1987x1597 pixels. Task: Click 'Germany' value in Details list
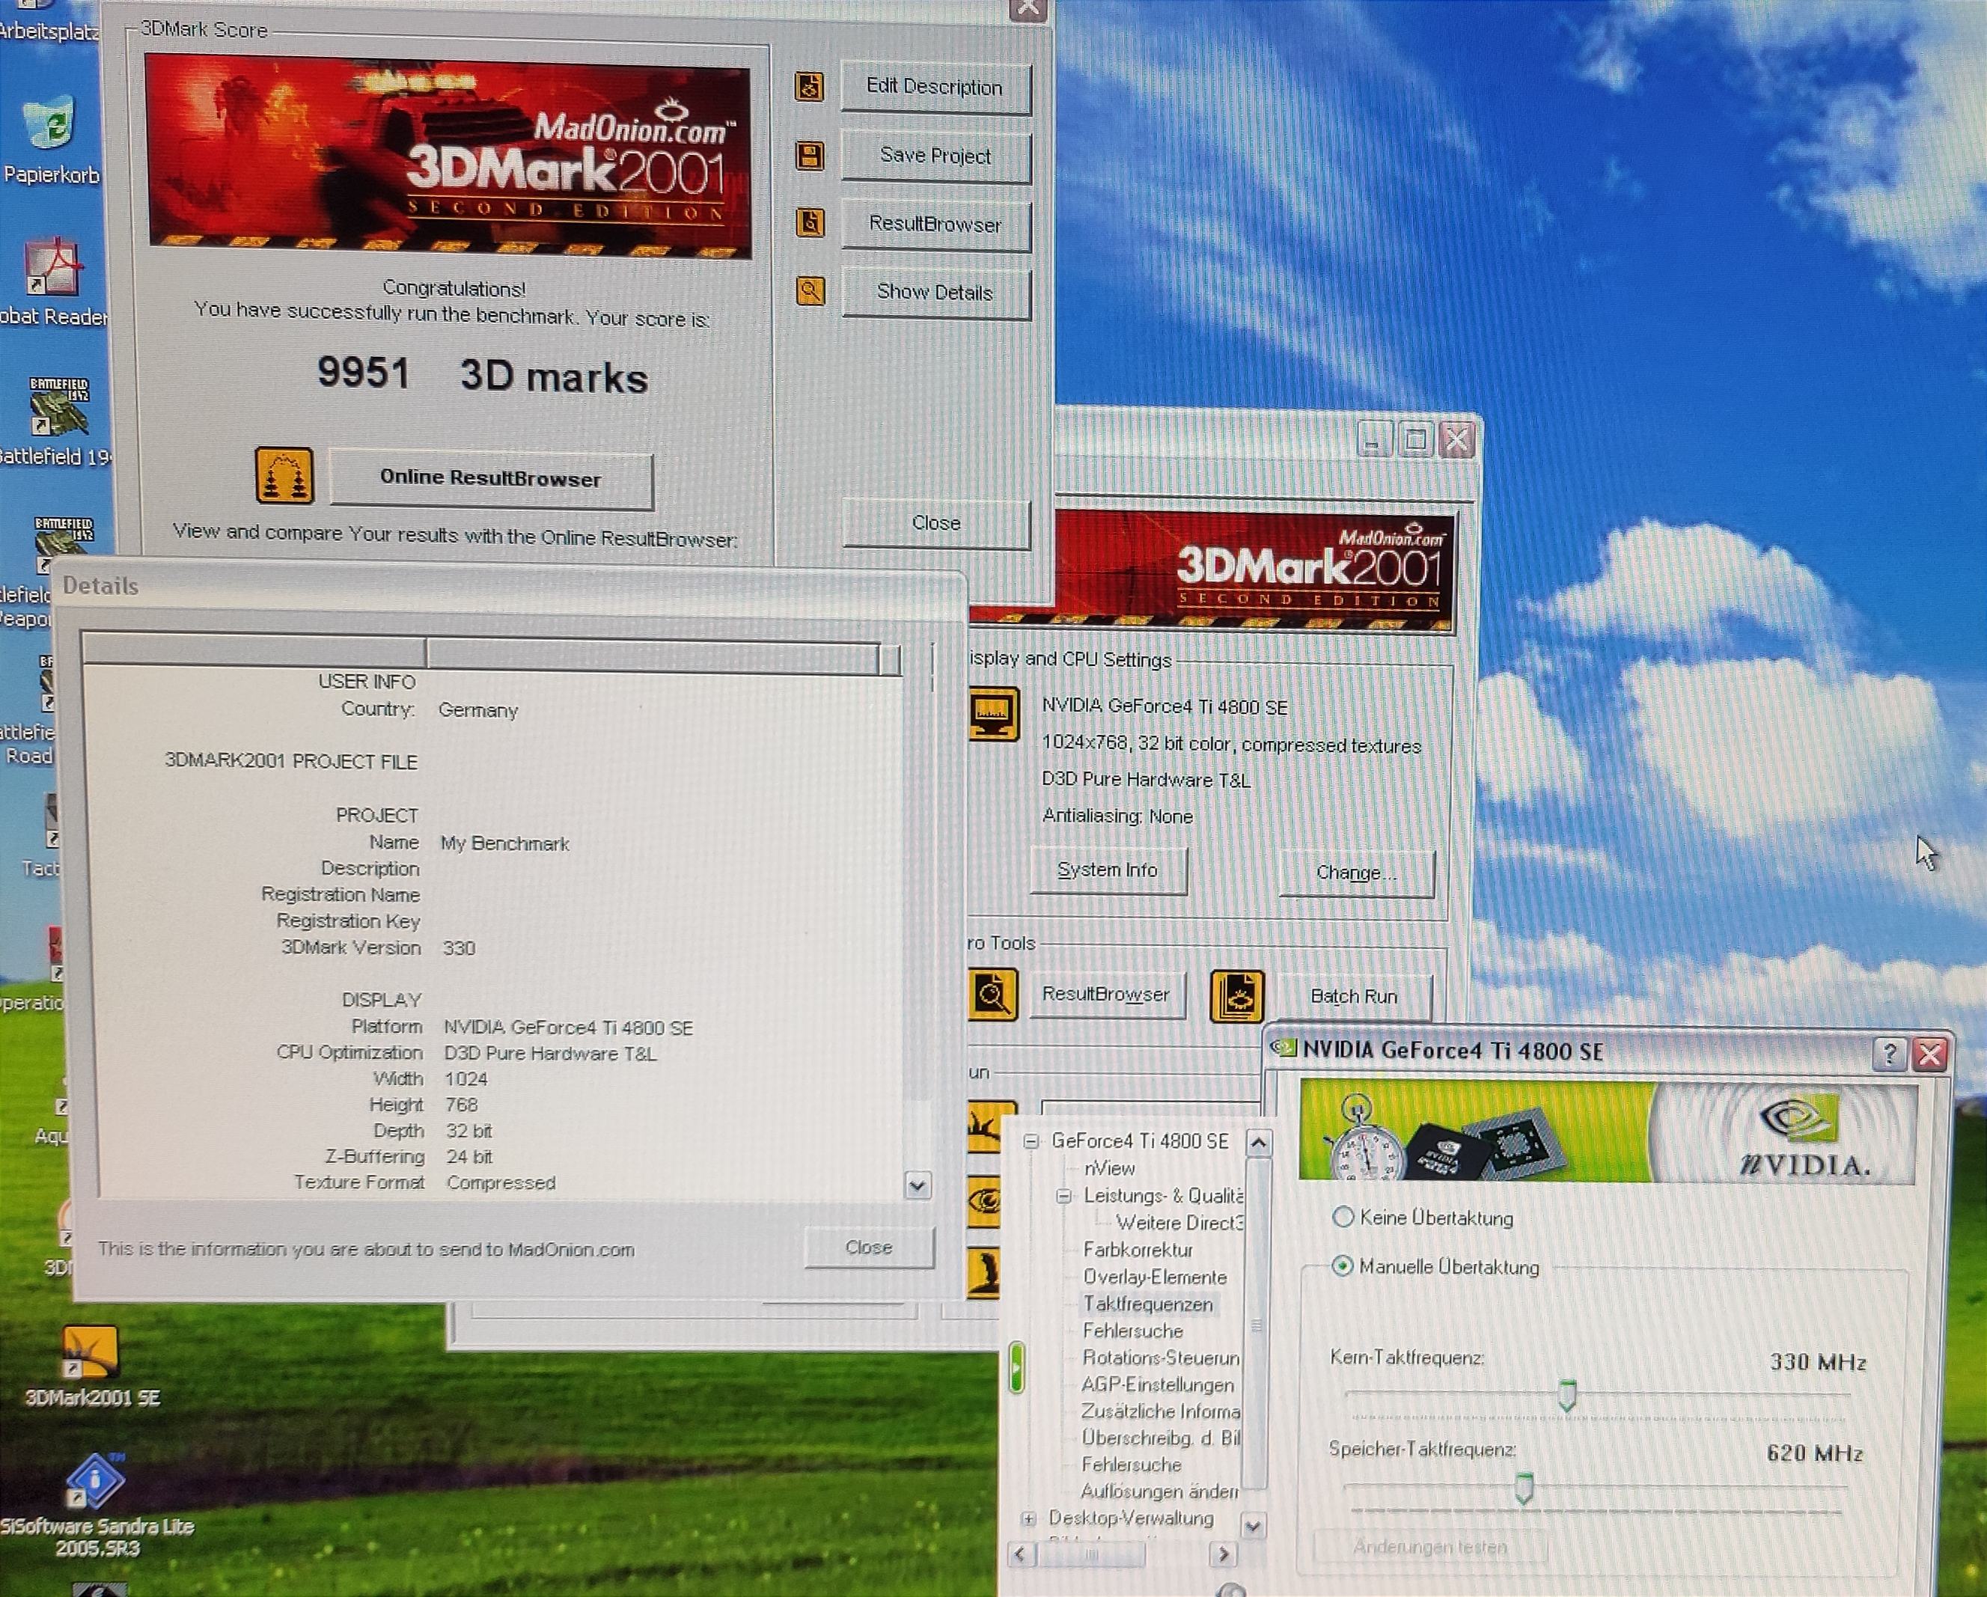[477, 710]
